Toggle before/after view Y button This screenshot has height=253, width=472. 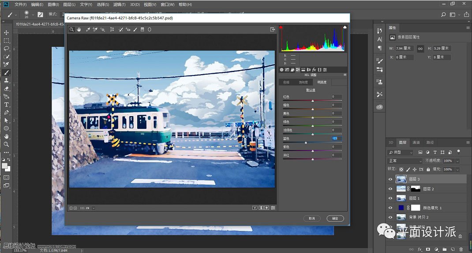255,208
